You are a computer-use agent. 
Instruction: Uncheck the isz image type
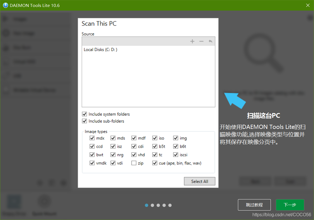click(x=113, y=146)
